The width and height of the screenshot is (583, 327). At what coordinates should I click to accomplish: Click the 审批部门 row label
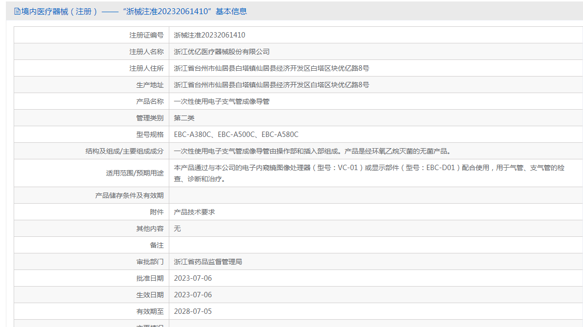[150, 262]
